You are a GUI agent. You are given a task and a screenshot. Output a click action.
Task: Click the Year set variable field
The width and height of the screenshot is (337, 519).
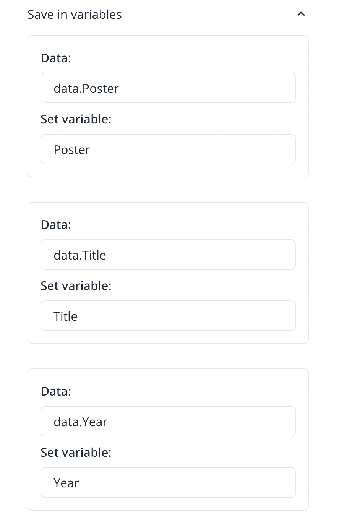168,483
